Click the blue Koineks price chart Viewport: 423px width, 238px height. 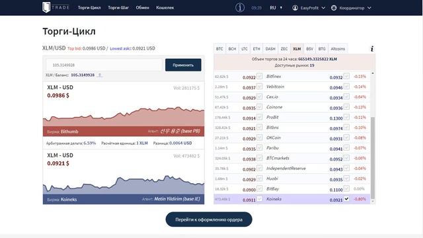pyautogui.click(x=124, y=184)
